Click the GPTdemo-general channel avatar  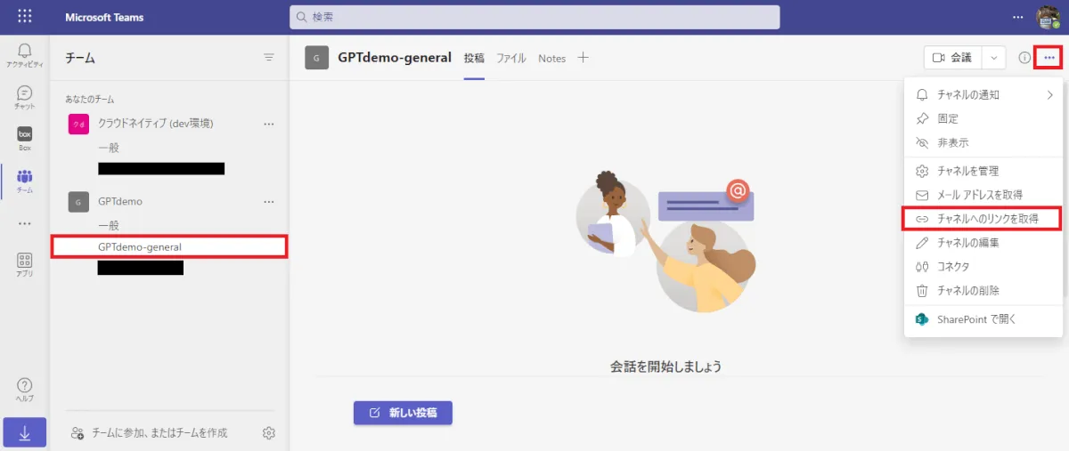(316, 58)
